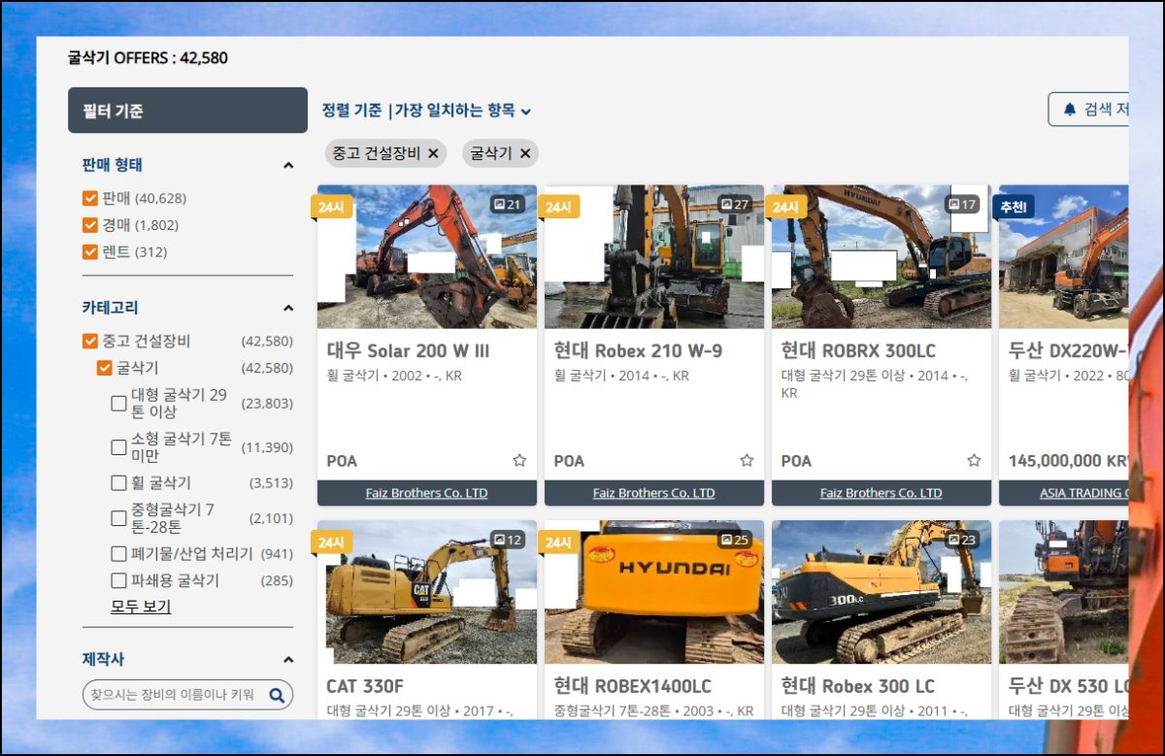The height and width of the screenshot is (756, 1165).
Task: Check 대형 굴삭기 29톤 이상 checkbox
Action: (x=118, y=403)
